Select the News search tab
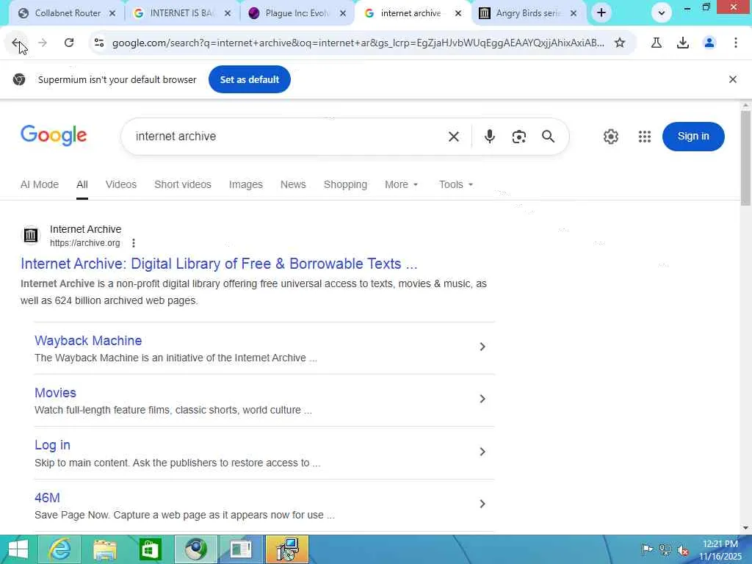The image size is (752, 564). pyautogui.click(x=293, y=184)
